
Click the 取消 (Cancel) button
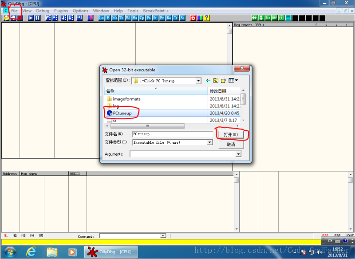pyautogui.click(x=231, y=145)
